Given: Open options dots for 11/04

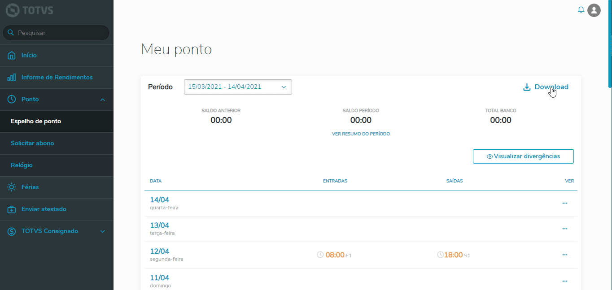Looking at the screenshot, I should [x=565, y=281].
